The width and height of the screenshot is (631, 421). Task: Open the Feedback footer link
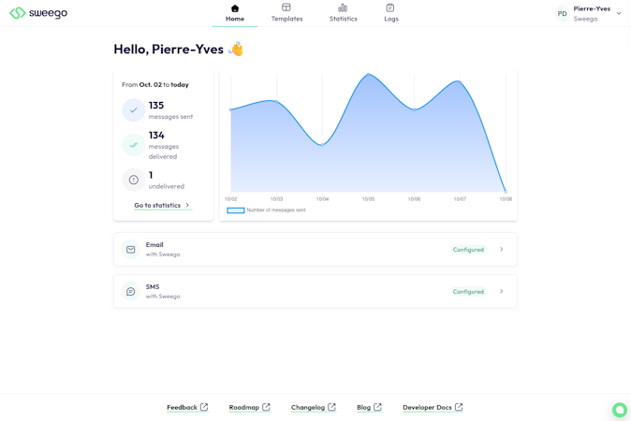click(187, 407)
